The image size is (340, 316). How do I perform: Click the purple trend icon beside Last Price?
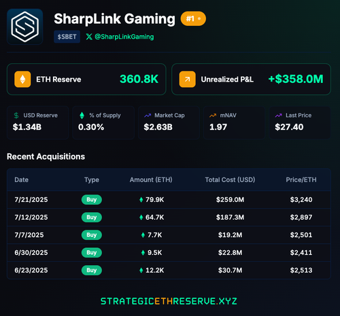(278, 116)
